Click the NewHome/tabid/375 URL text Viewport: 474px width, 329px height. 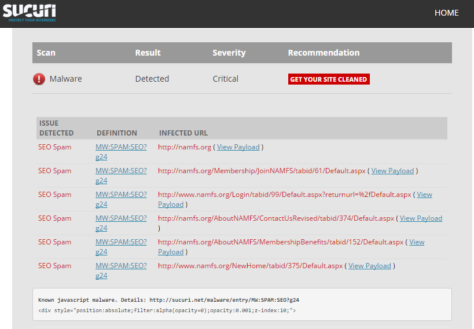(x=250, y=266)
